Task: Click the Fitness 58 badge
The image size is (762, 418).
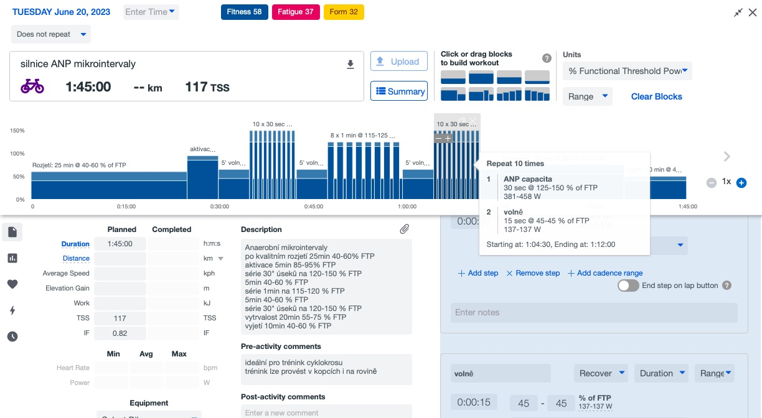Action: (x=244, y=12)
